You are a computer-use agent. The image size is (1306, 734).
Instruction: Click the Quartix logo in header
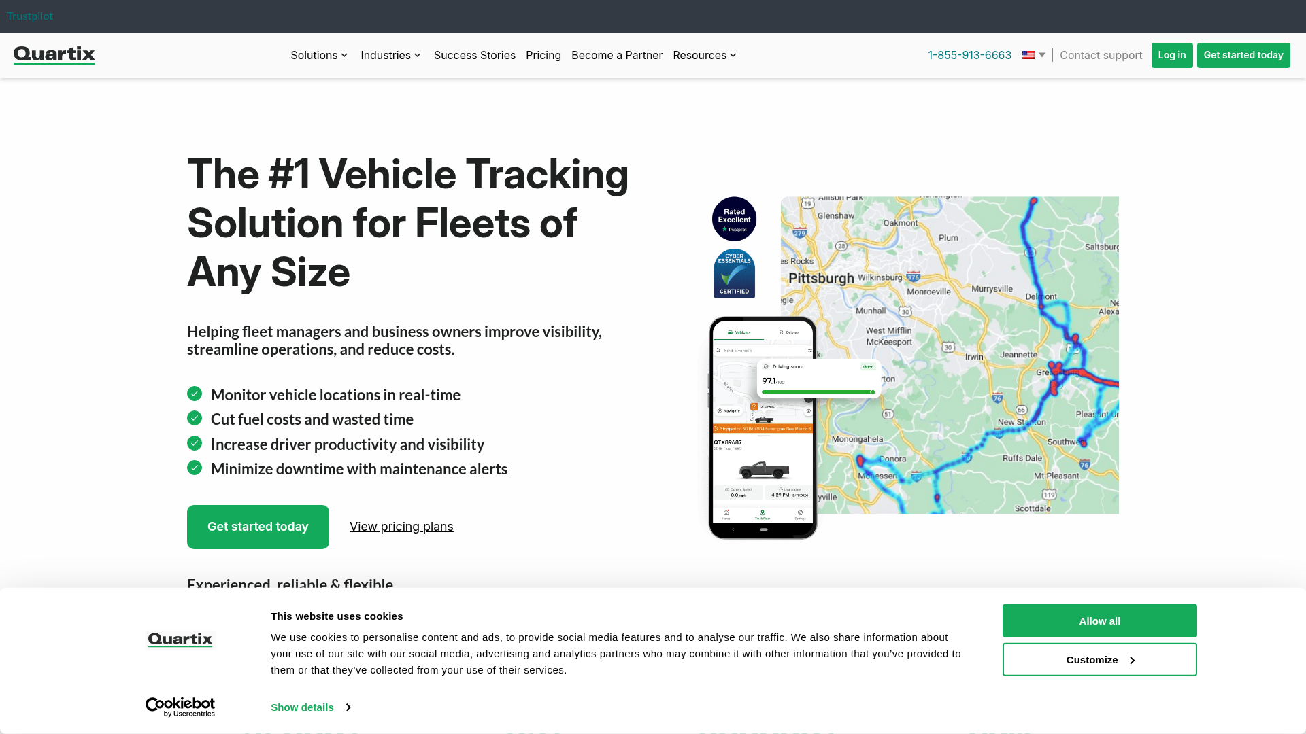click(x=54, y=55)
